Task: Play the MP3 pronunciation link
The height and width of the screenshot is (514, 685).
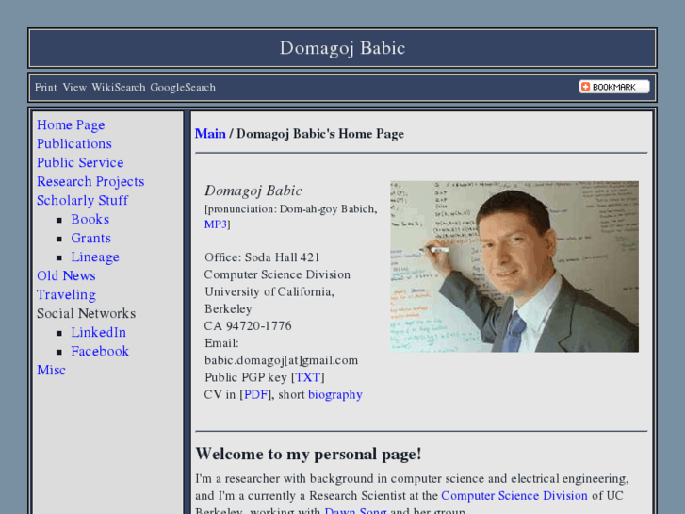Action: pyautogui.click(x=216, y=224)
